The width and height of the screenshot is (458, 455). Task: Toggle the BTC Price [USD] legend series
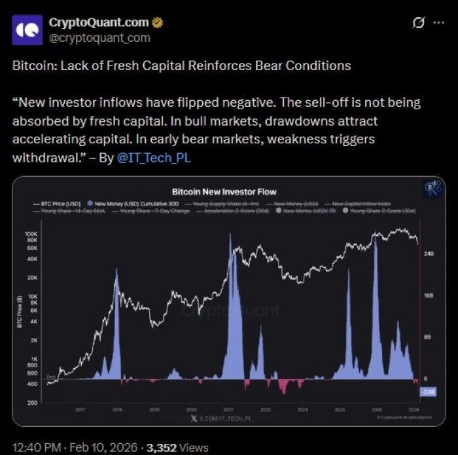click(57, 204)
